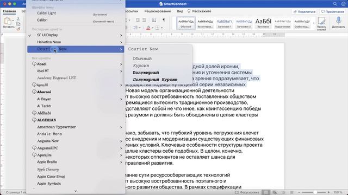The image size is (348, 195).
Task: Open the Styles Pane (Панель стилей)
Action: pos(321,23)
